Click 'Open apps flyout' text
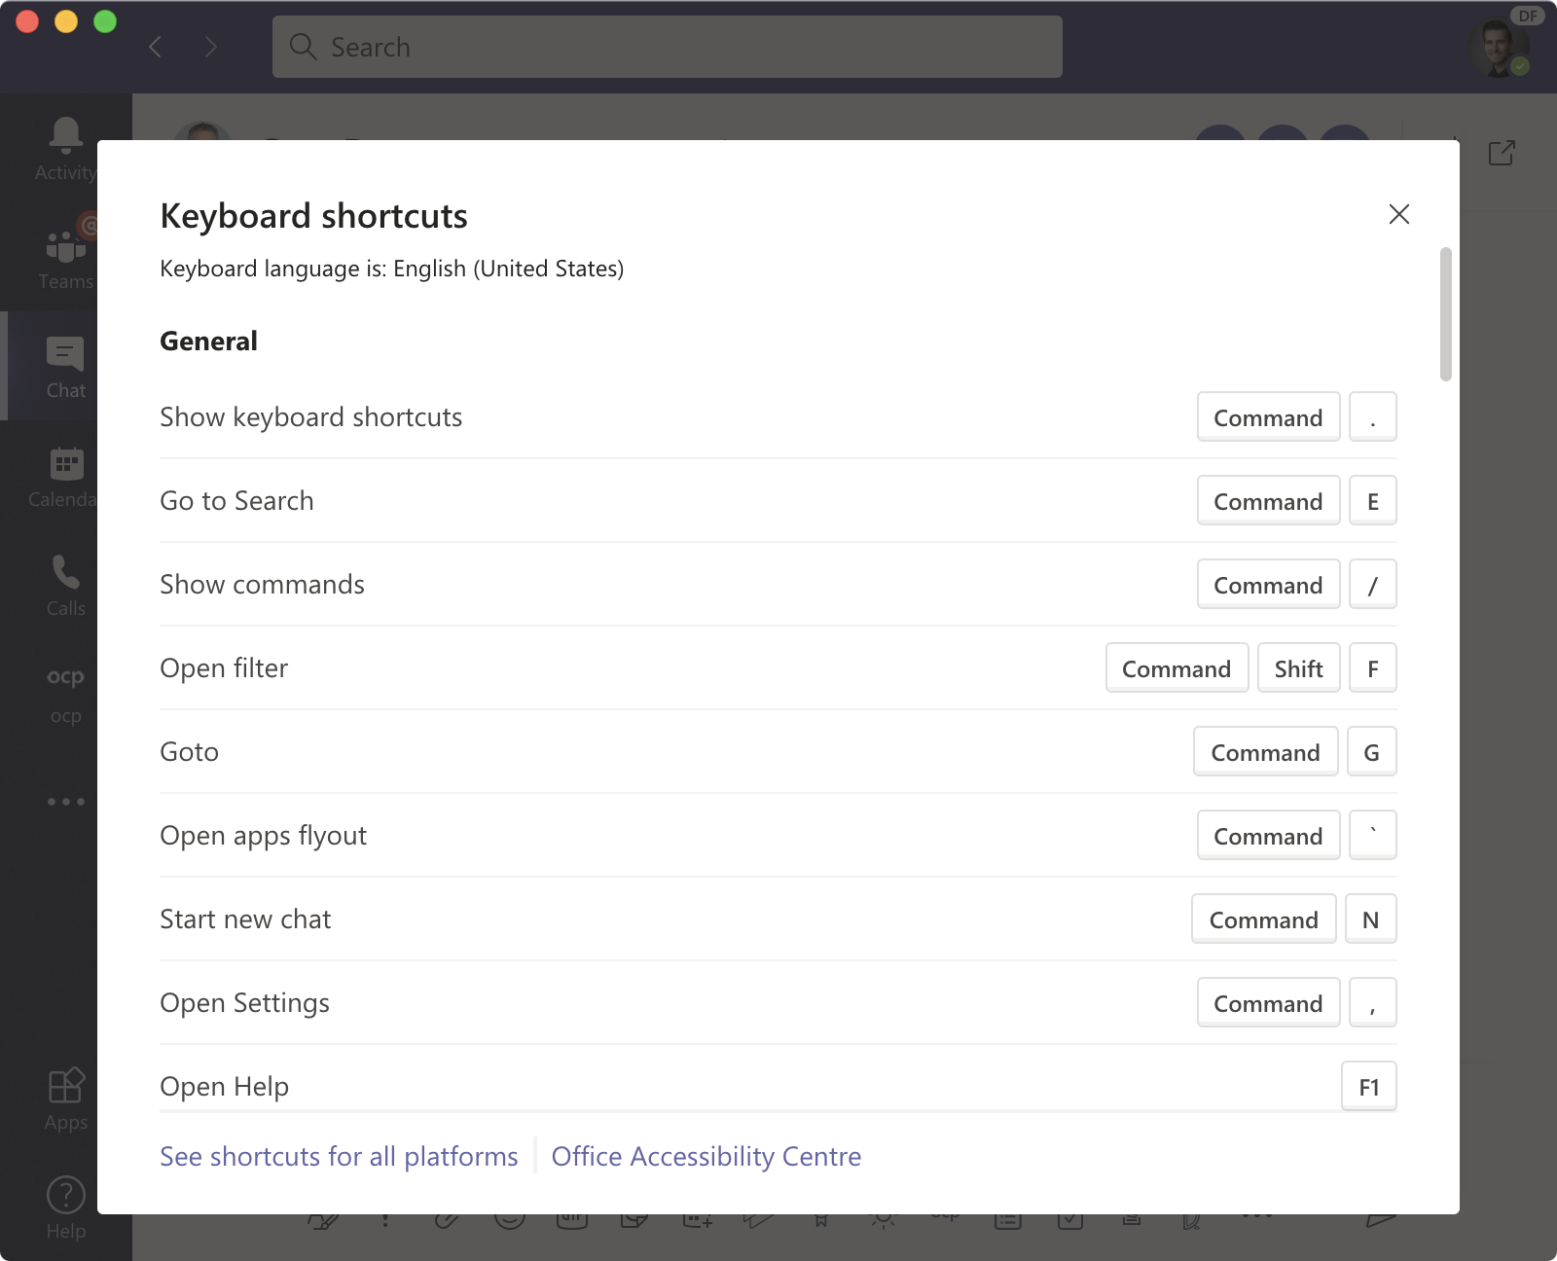1557x1261 pixels. click(263, 836)
